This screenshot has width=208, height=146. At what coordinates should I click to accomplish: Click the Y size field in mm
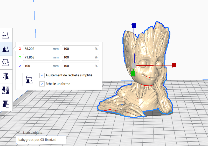click(x=41, y=57)
